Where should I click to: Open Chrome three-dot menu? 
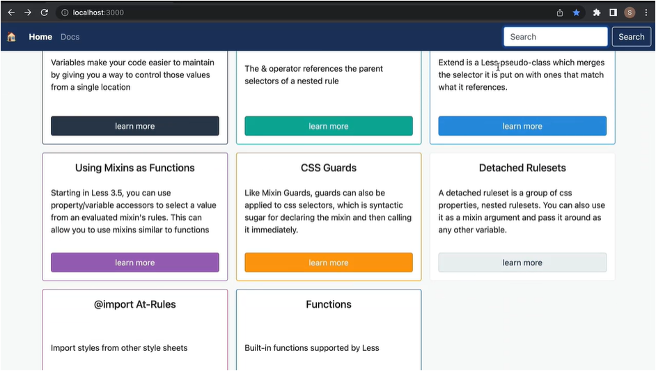646,13
